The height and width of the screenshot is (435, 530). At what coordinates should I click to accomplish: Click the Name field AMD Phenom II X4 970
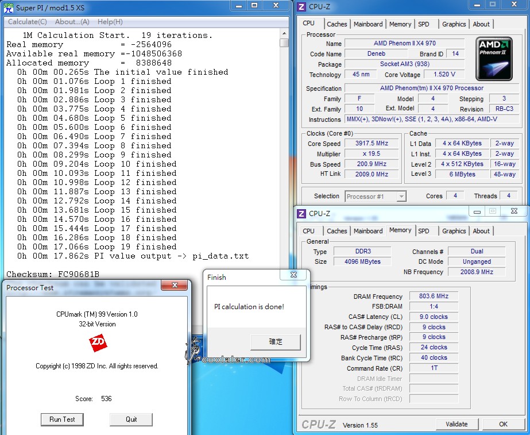405,43
